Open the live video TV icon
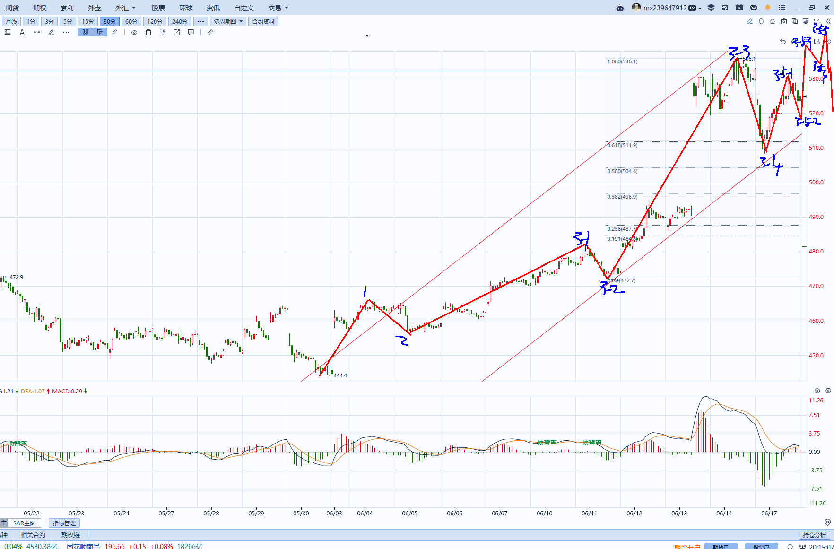Viewport: 834px width, 549px height. pyautogui.click(x=739, y=8)
